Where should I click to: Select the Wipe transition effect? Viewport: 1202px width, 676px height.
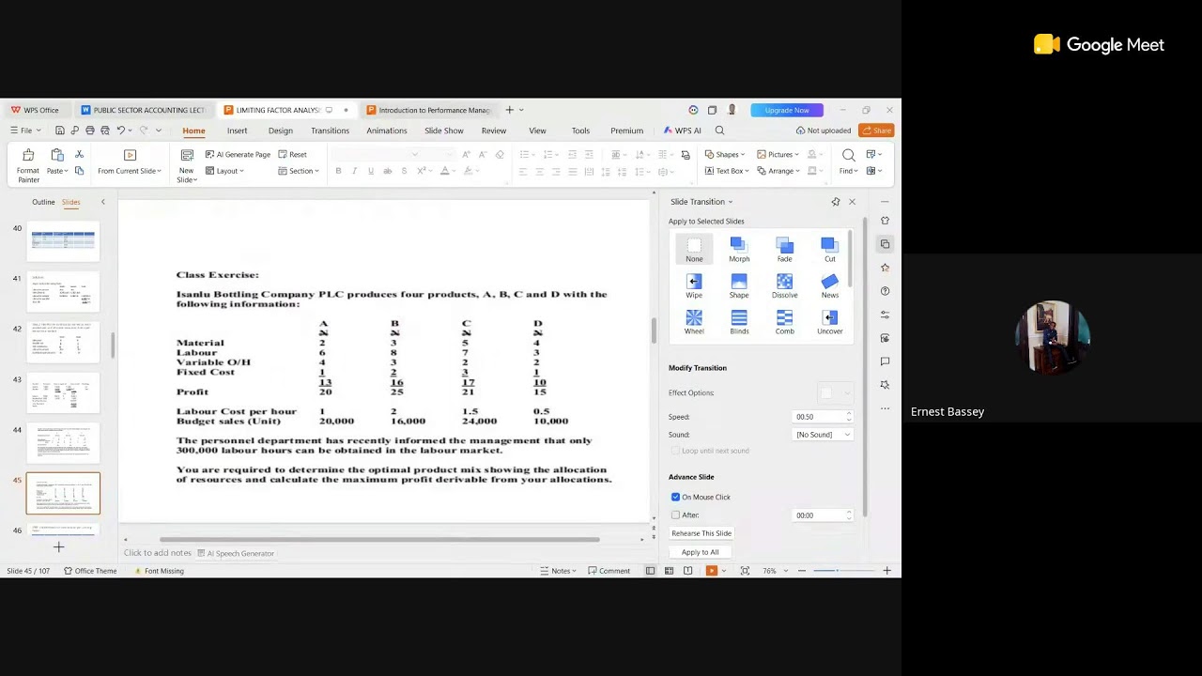click(694, 286)
